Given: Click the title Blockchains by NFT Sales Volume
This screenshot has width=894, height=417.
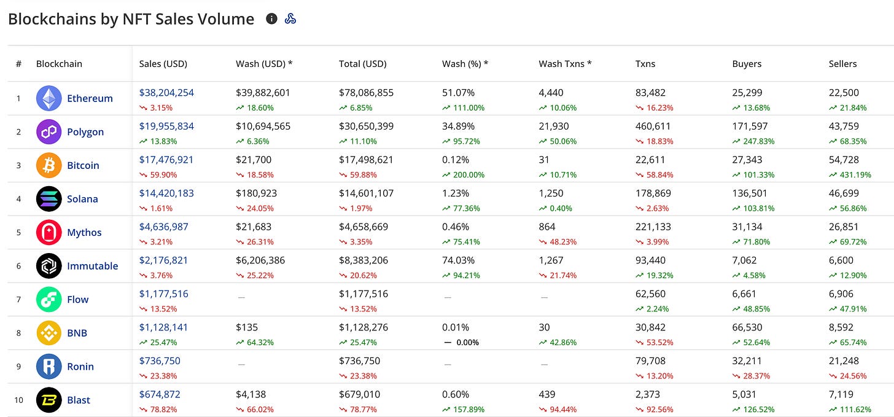Looking at the screenshot, I should click(x=131, y=19).
